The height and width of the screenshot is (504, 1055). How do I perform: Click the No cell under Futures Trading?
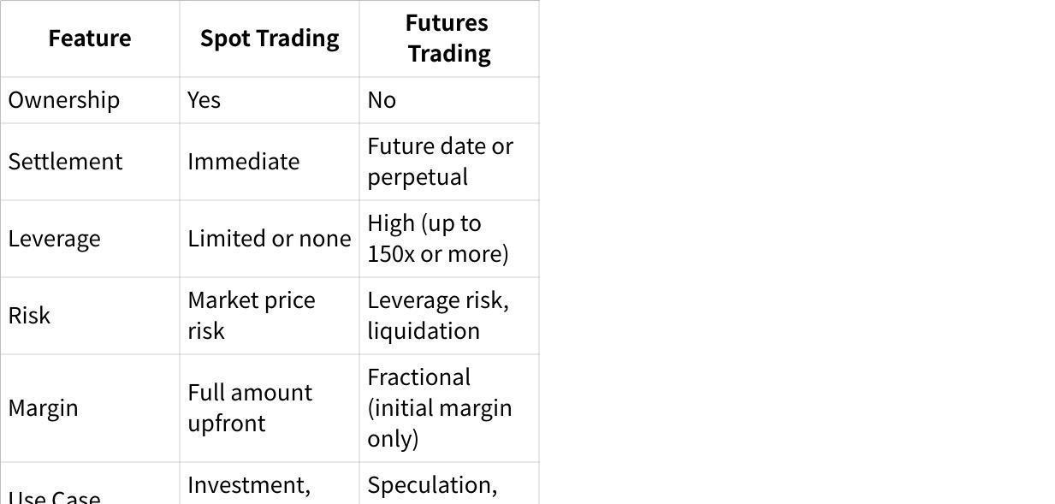[x=382, y=100]
